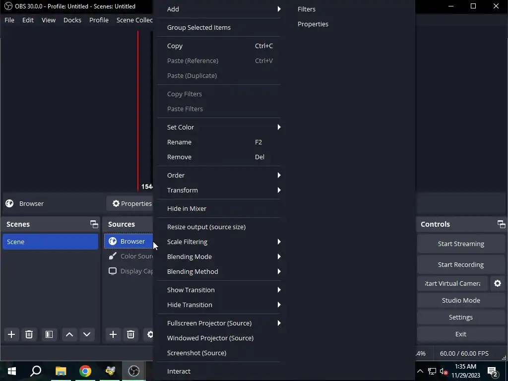Viewport: 508px width, 381px height.
Task: Click Start Virtual Camera button
Action: pos(452,283)
